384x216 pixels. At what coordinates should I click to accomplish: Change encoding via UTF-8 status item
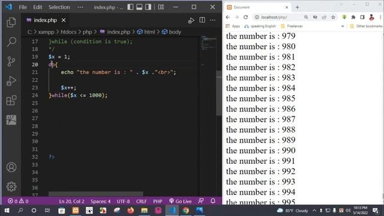pyautogui.click(x=123, y=202)
